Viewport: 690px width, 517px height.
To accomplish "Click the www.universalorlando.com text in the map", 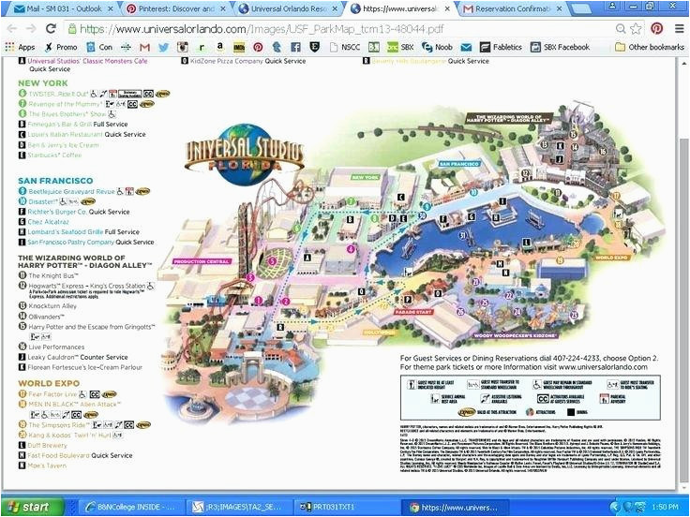I will (603, 367).
